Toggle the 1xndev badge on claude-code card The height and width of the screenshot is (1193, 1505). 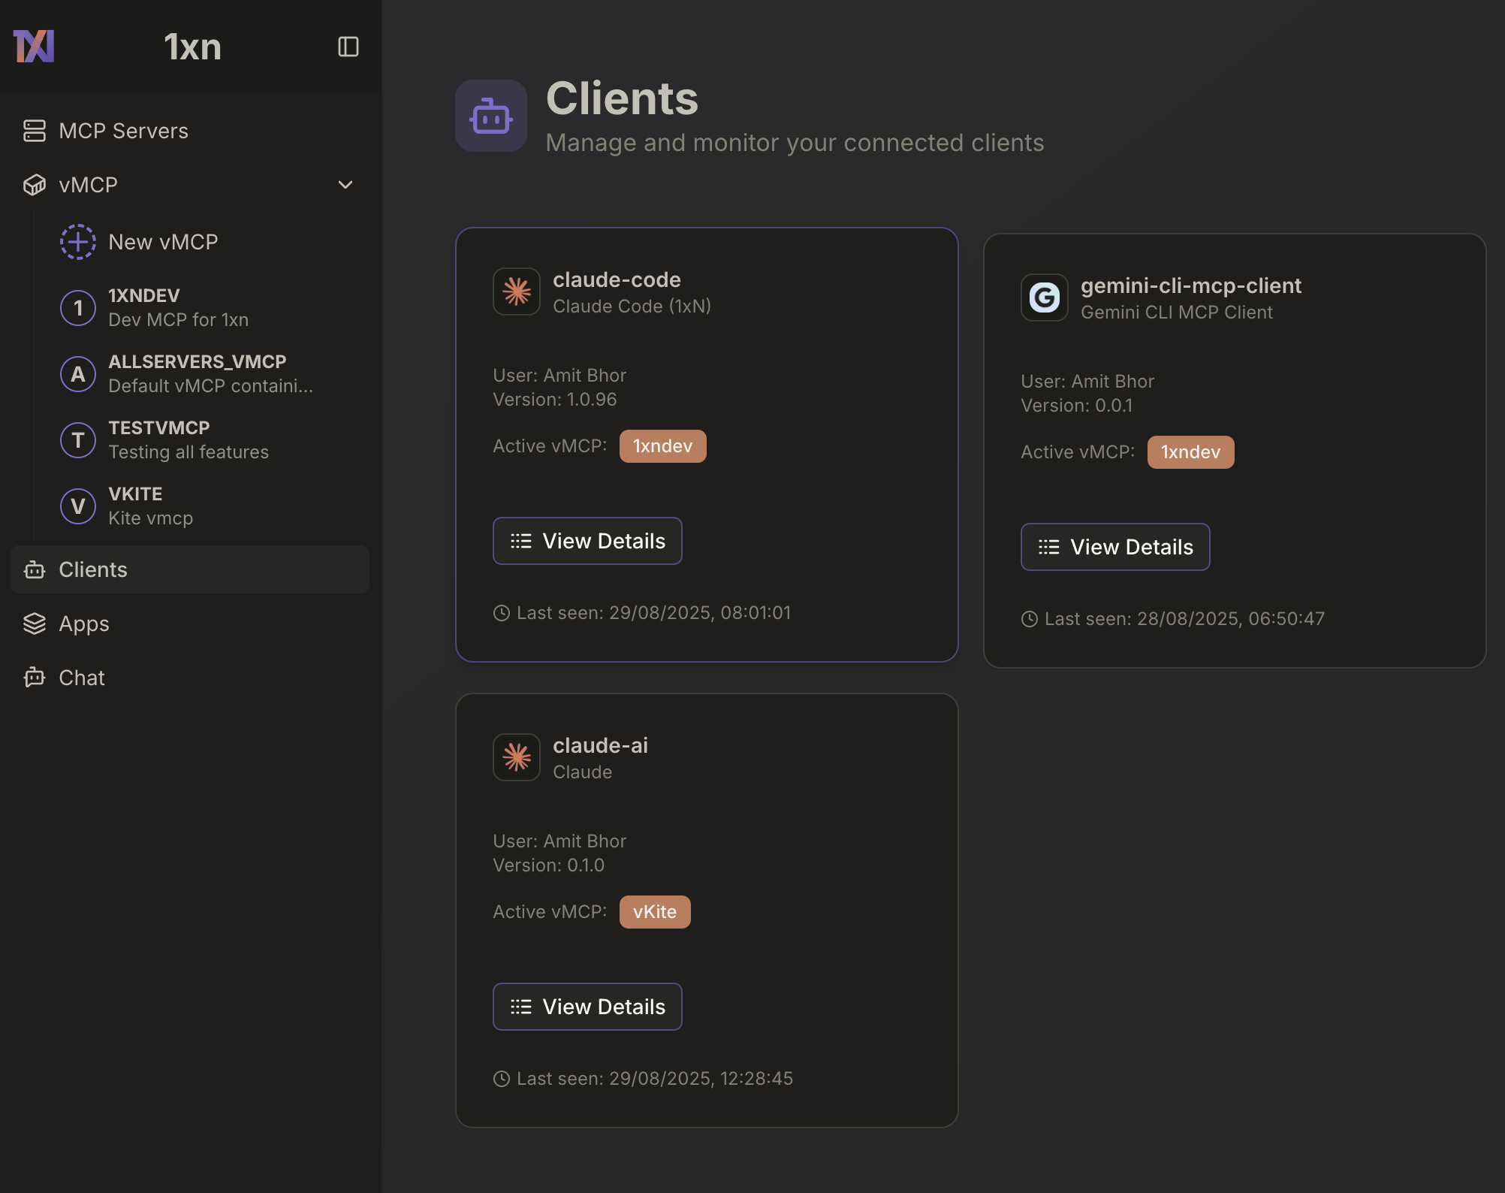[662, 445]
